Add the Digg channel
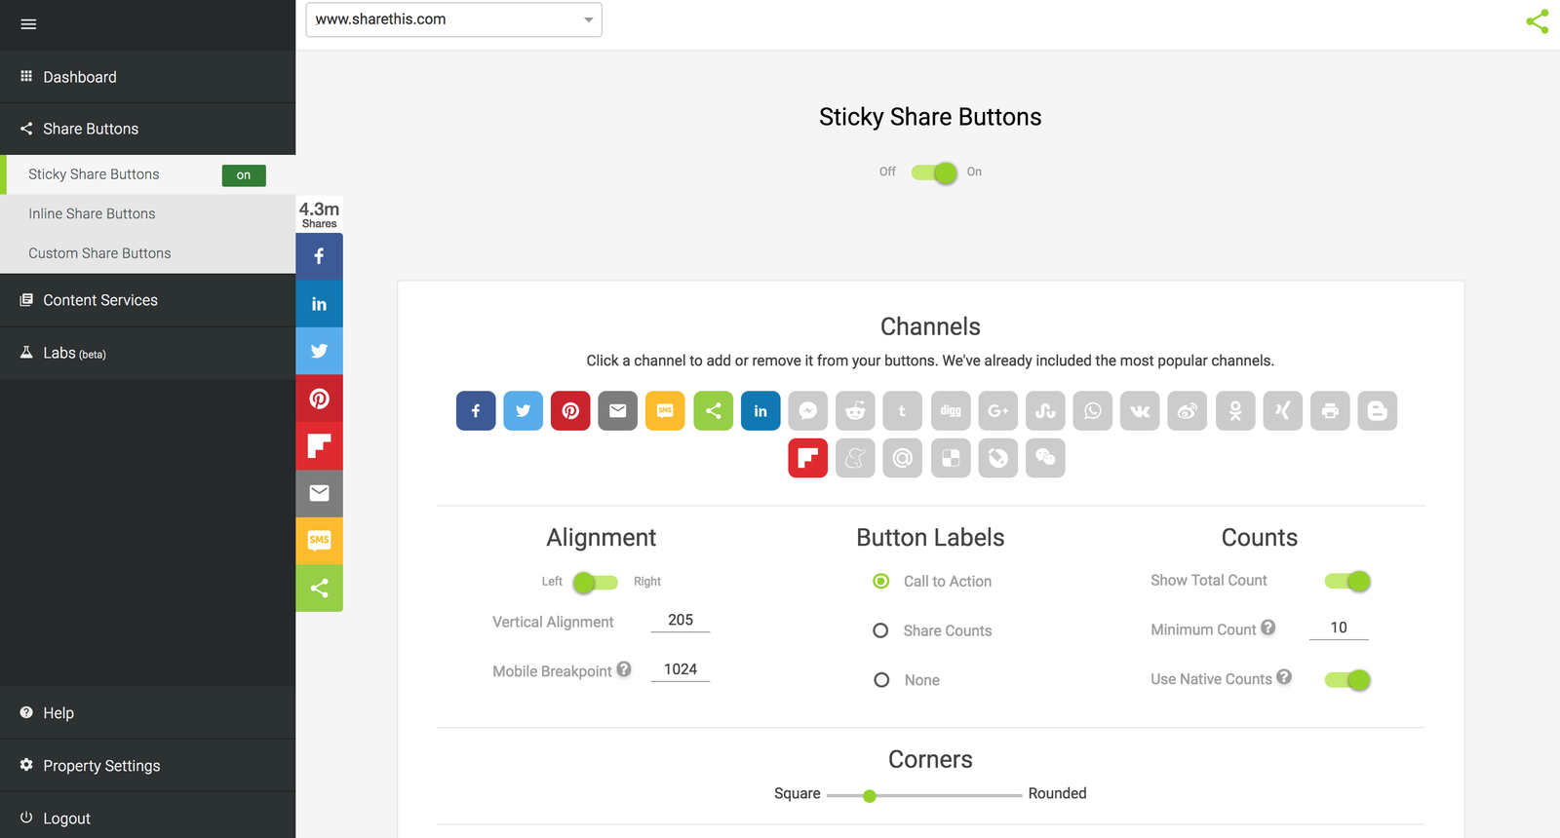Viewport: 1560px width, 838px height. [951, 411]
